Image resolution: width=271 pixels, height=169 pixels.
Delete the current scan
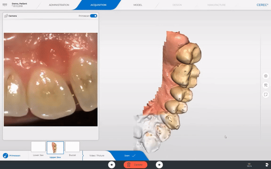pyautogui.click(x=135, y=164)
